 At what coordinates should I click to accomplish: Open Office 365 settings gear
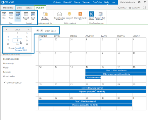[x=139, y=2]
